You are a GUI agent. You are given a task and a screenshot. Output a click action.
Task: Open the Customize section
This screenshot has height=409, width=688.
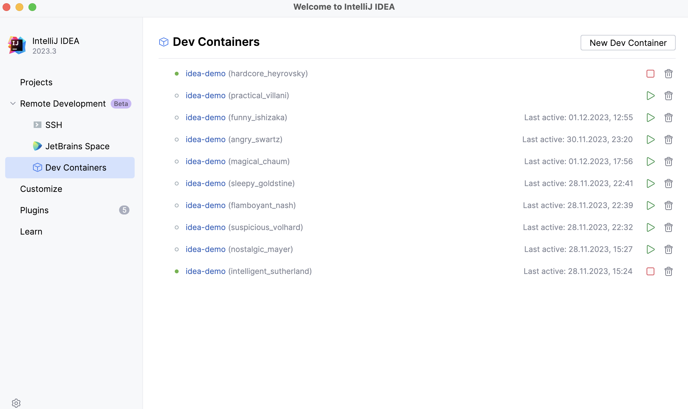point(41,189)
